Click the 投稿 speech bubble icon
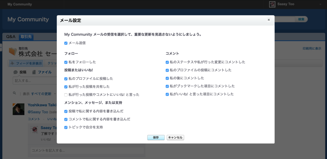Image resolution: width=327 pixels, height=159 pixels. pyautogui.click(x=15, y=72)
